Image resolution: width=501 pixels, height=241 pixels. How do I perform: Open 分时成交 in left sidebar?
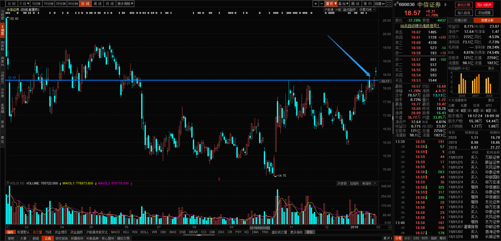click(x=2, y=77)
